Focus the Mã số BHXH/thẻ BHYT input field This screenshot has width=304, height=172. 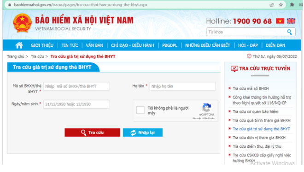[76, 86]
